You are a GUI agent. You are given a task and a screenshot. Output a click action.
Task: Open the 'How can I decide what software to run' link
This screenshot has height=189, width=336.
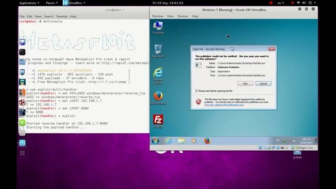click(x=224, y=105)
